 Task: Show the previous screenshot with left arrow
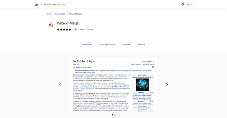(60, 85)
